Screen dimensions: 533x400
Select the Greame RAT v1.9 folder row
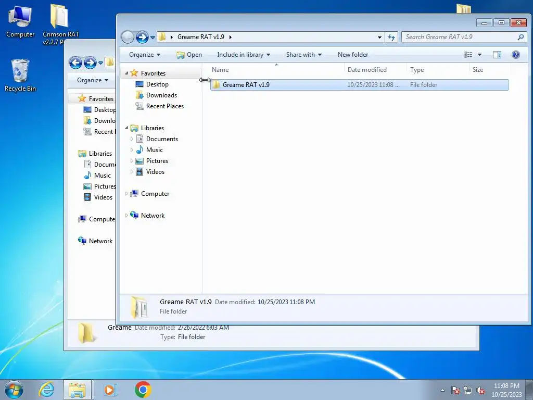coord(359,85)
